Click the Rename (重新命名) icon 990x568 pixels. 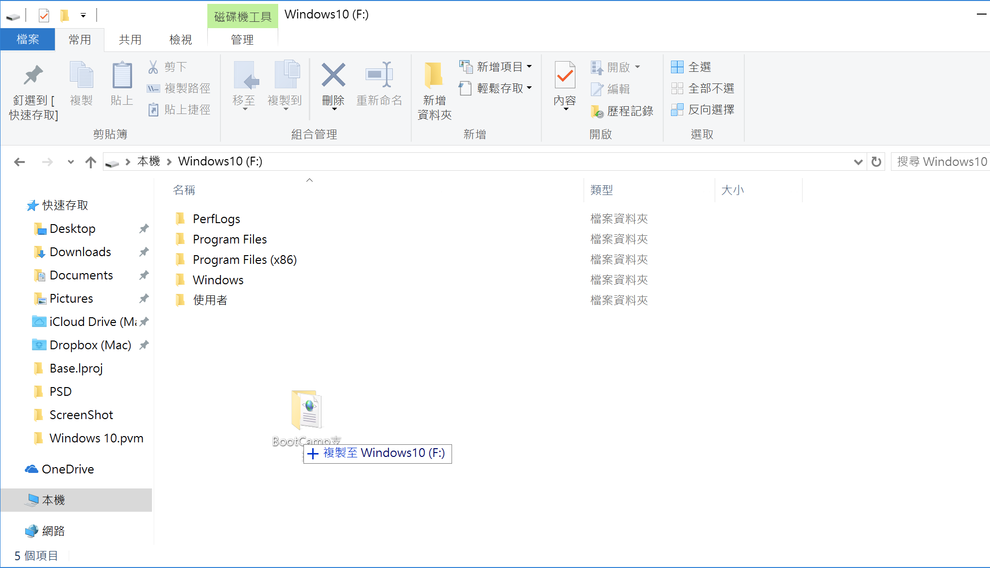tap(379, 75)
